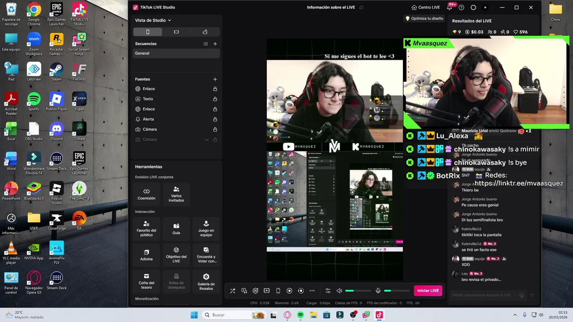Open Spotify from the taskbar
The width and height of the screenshot is (573, 322).
pyautogui.click(x=300, y=315)
